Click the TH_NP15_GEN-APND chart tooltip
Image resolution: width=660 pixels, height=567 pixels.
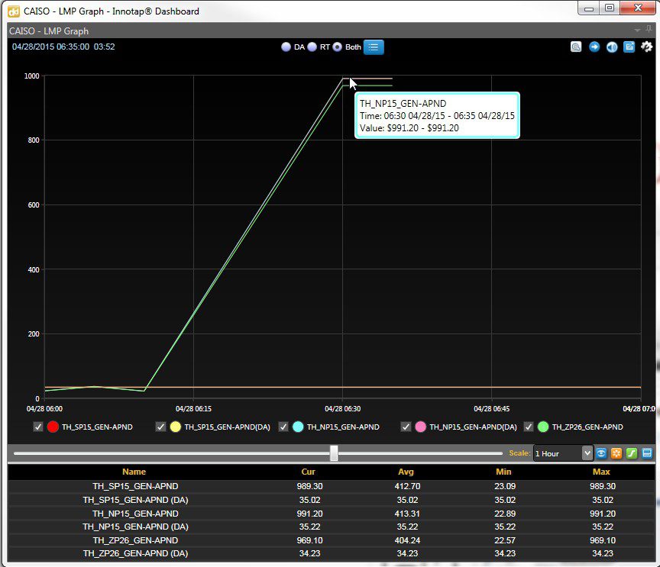438,115
